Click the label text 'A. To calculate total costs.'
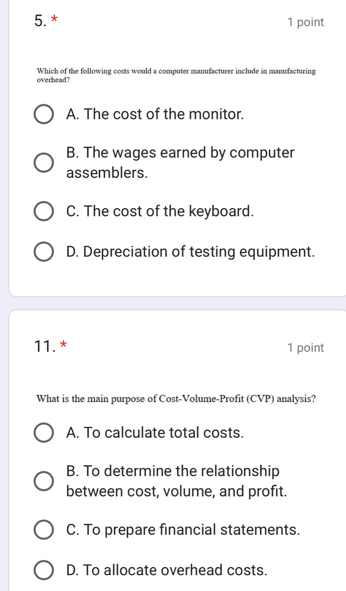This screenshot has height=591, width=346. pos(154,433)
